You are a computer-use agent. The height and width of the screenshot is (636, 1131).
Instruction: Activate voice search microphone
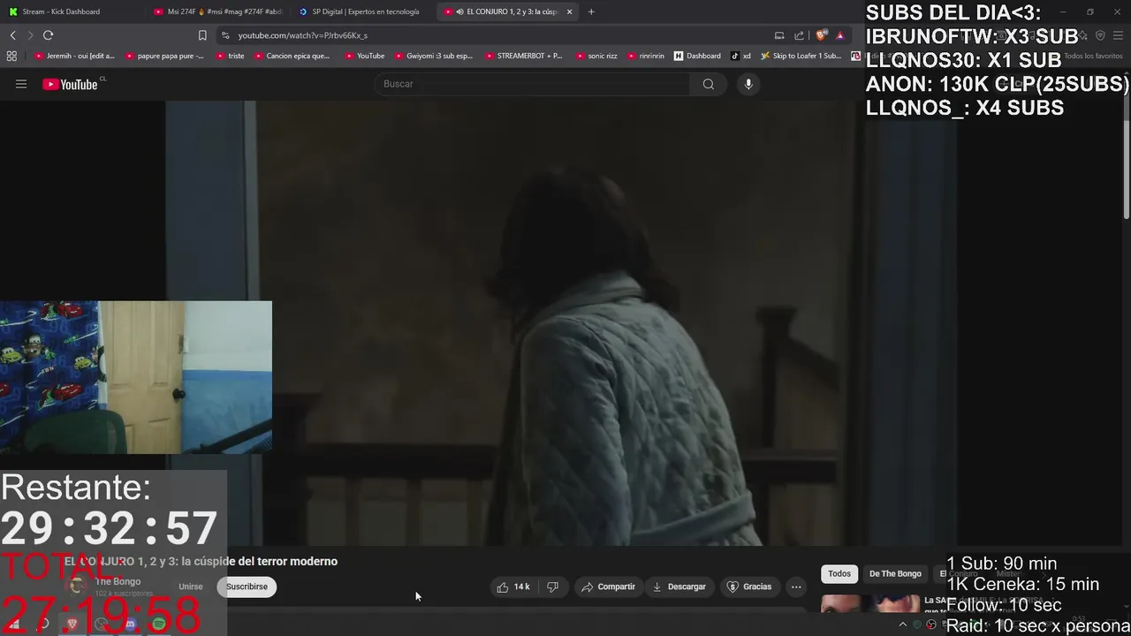tap(748, 84)
